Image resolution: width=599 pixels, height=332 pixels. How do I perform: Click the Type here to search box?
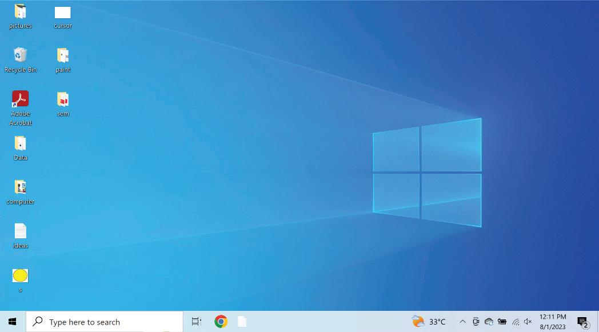click(104, 322)
